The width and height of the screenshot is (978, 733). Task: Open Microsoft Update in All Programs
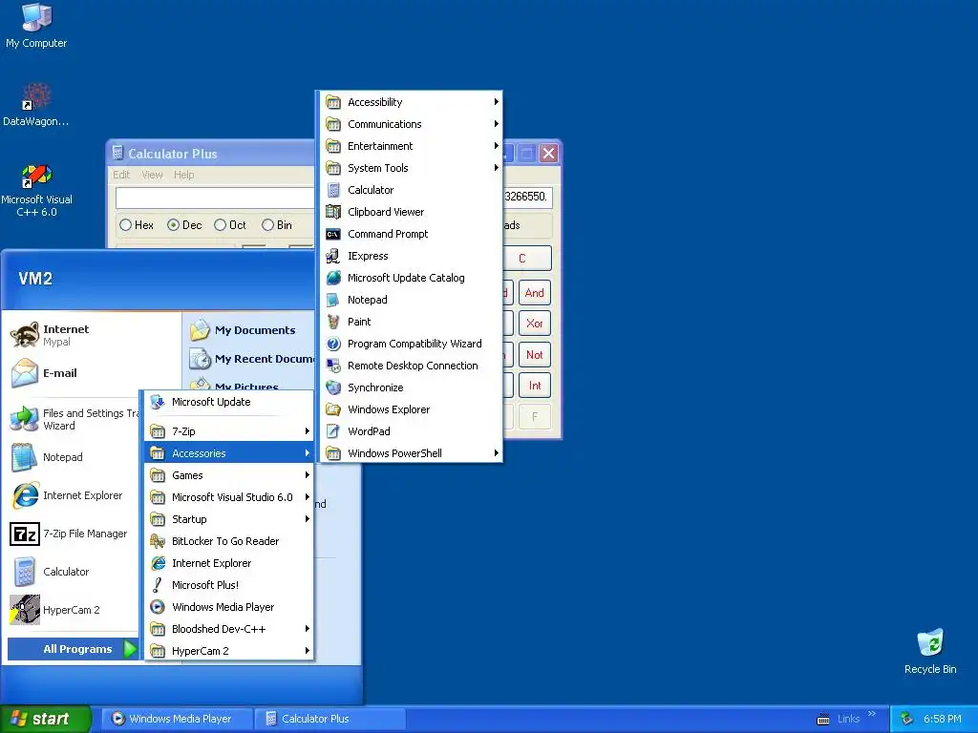pyautogui.click(x=228, y=402)
